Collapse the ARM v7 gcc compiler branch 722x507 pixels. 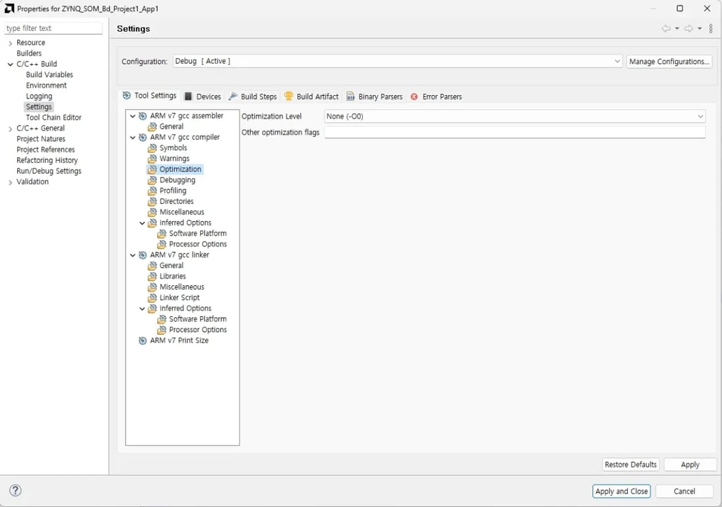pos(133,137)
